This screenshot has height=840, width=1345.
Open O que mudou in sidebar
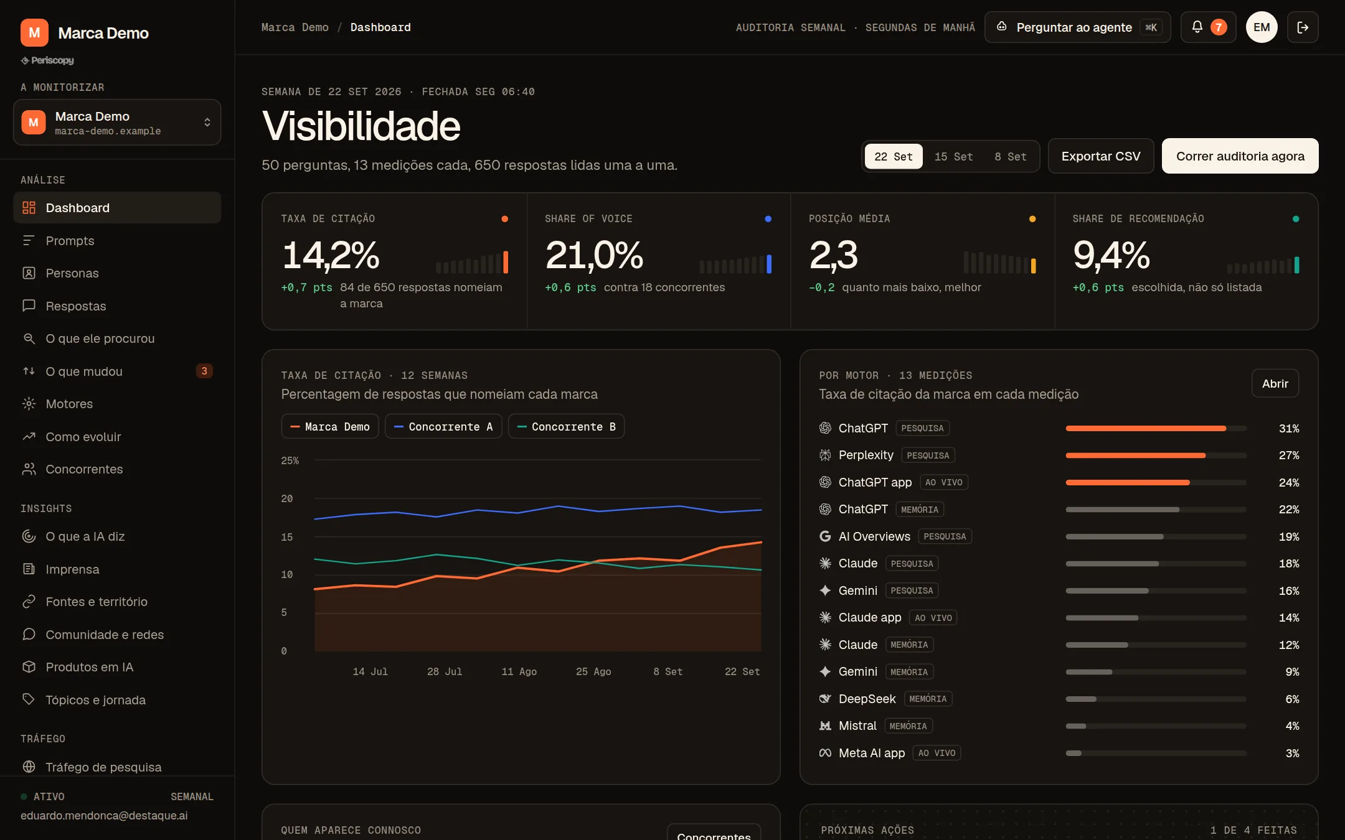117,371
